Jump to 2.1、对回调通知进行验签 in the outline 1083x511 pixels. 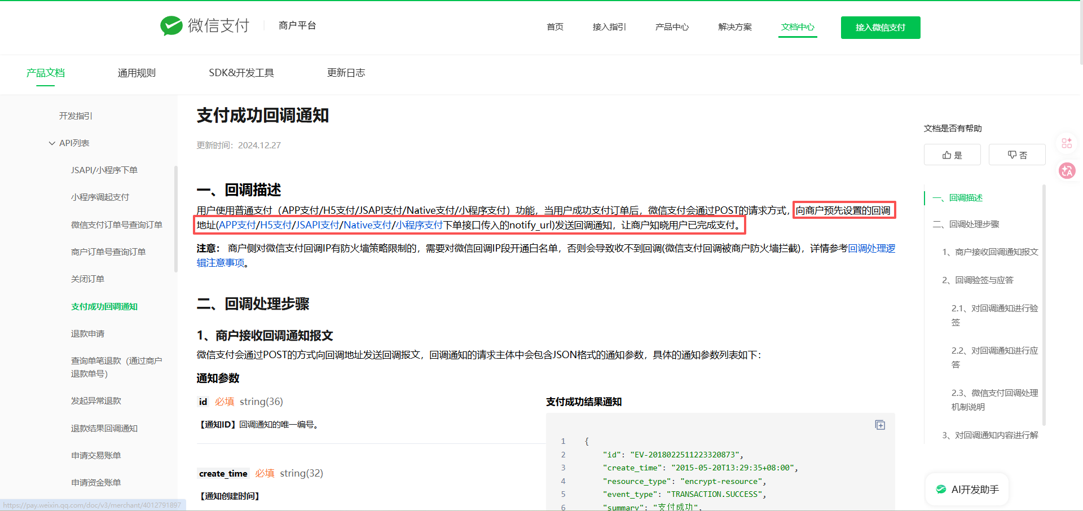point(994,315)
